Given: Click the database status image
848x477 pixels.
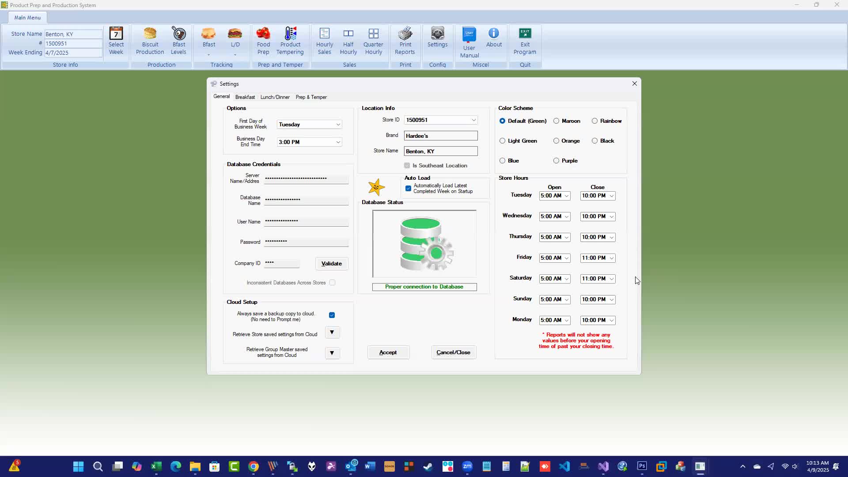Looking at the screenshot, I should [424, 244].
